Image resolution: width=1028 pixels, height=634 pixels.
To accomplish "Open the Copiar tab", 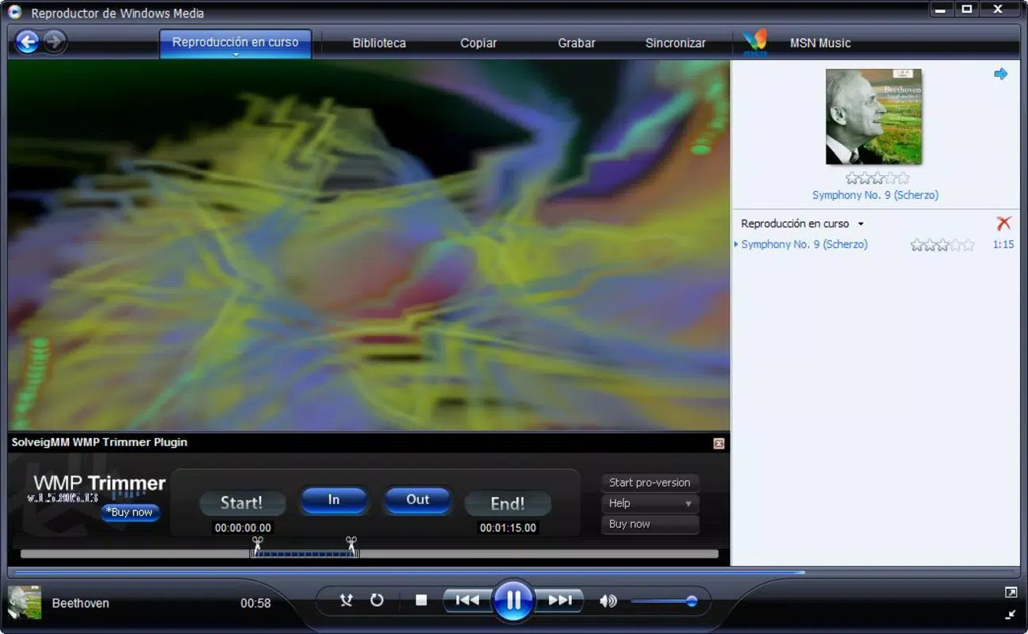I will (478, 43).
